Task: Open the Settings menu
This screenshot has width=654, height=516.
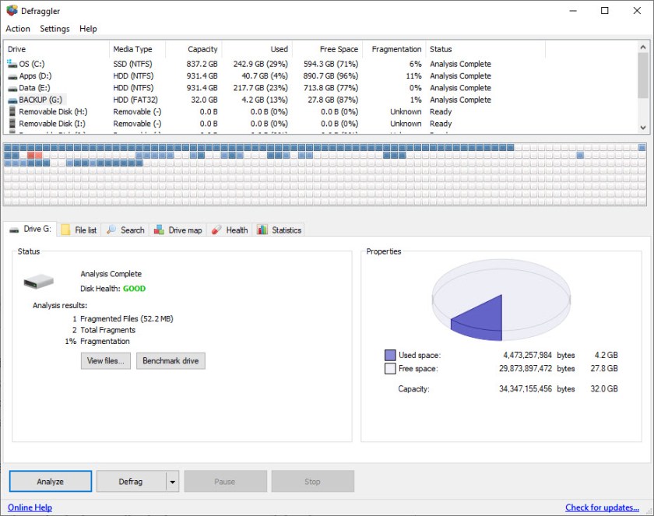Action: (54, 29)
